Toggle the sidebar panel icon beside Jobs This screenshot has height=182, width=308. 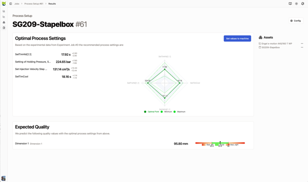10,3
